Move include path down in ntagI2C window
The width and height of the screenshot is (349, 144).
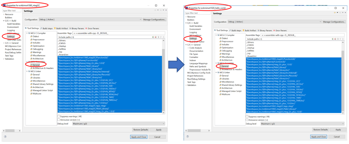pos(164,37)
